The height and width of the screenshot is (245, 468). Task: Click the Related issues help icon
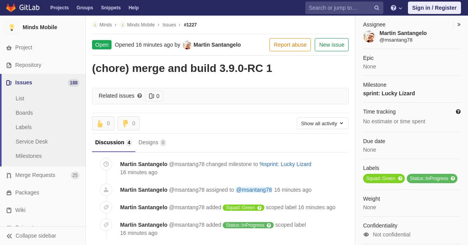pos(140,96)
